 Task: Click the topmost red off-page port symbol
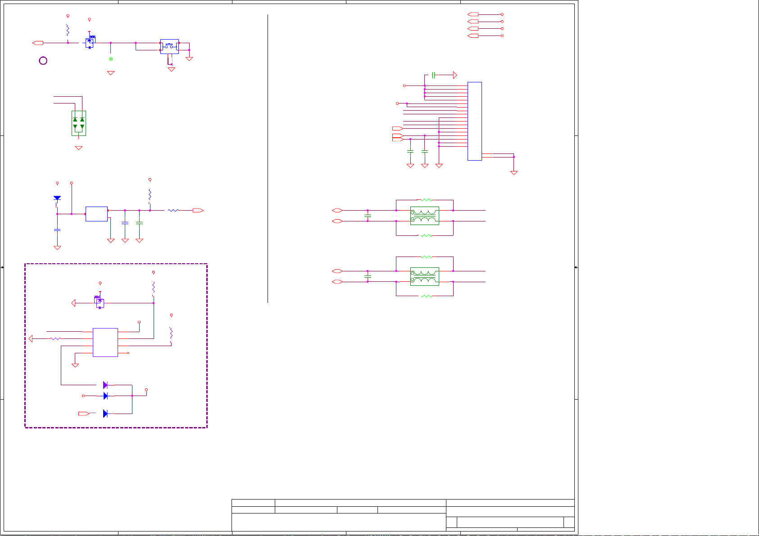tap(473, 14)
